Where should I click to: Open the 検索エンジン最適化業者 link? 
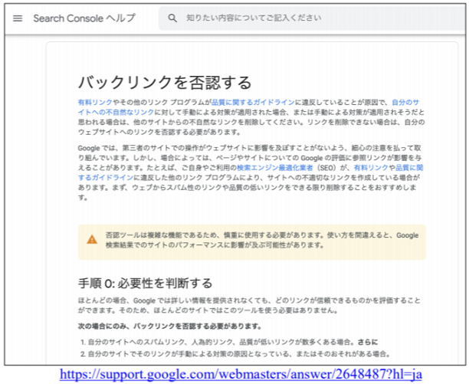point(274,168)
